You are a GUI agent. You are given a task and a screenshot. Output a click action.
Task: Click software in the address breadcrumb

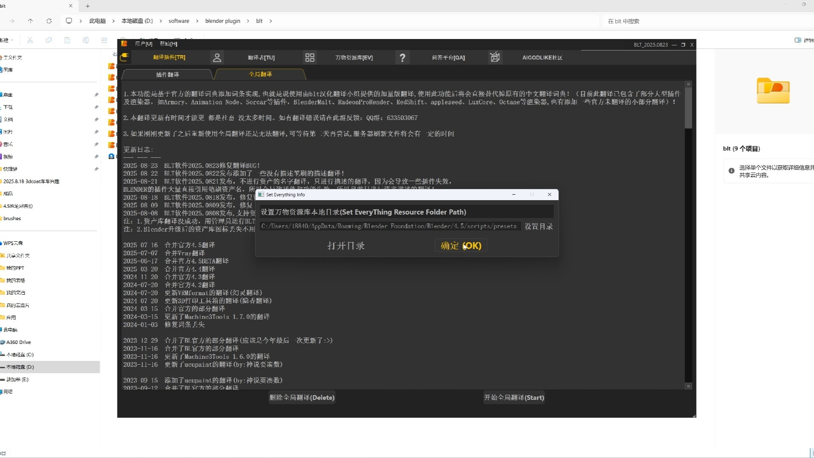coord(179,21)
